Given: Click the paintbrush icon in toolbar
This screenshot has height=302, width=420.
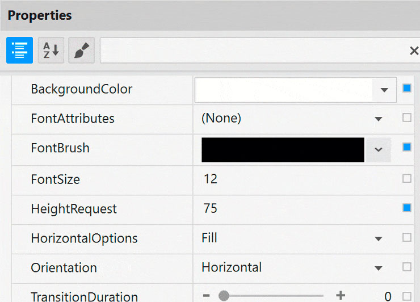Looking at the screenshot, I should pyautogui.click(x=81, y=51).
